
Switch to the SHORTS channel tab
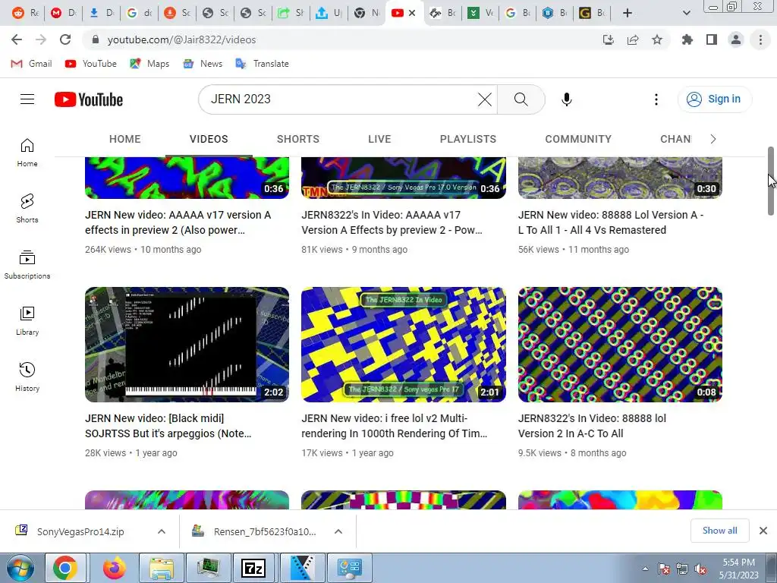point(297,140)
